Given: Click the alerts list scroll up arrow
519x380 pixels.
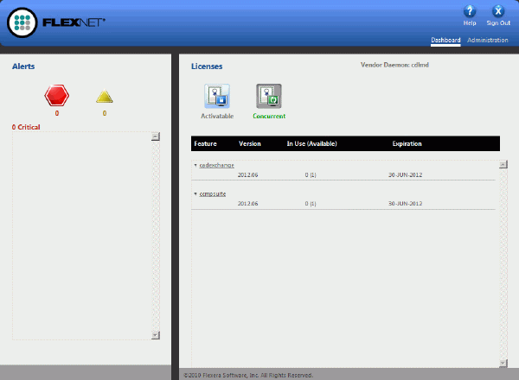Looking at the screenshot, I should tap(155, 136).
